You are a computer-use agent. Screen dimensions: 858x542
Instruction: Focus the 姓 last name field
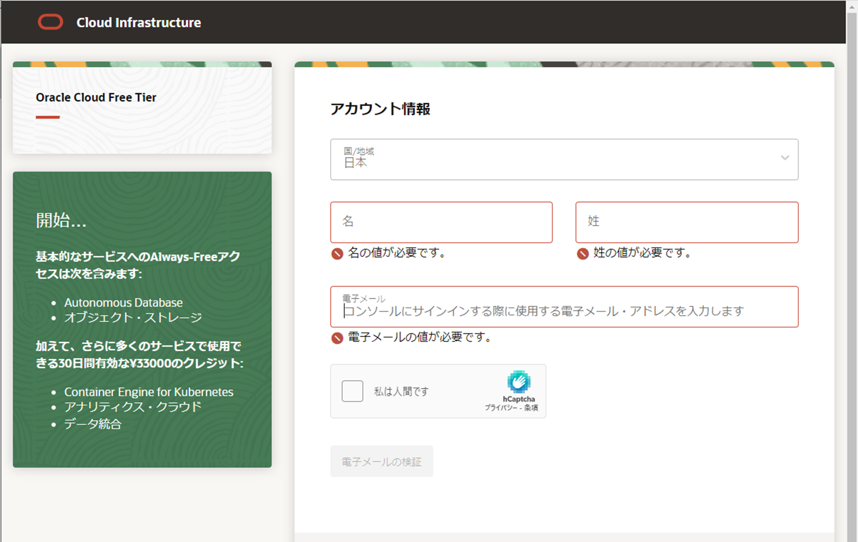pyautogui.click(x=687, y=222)
